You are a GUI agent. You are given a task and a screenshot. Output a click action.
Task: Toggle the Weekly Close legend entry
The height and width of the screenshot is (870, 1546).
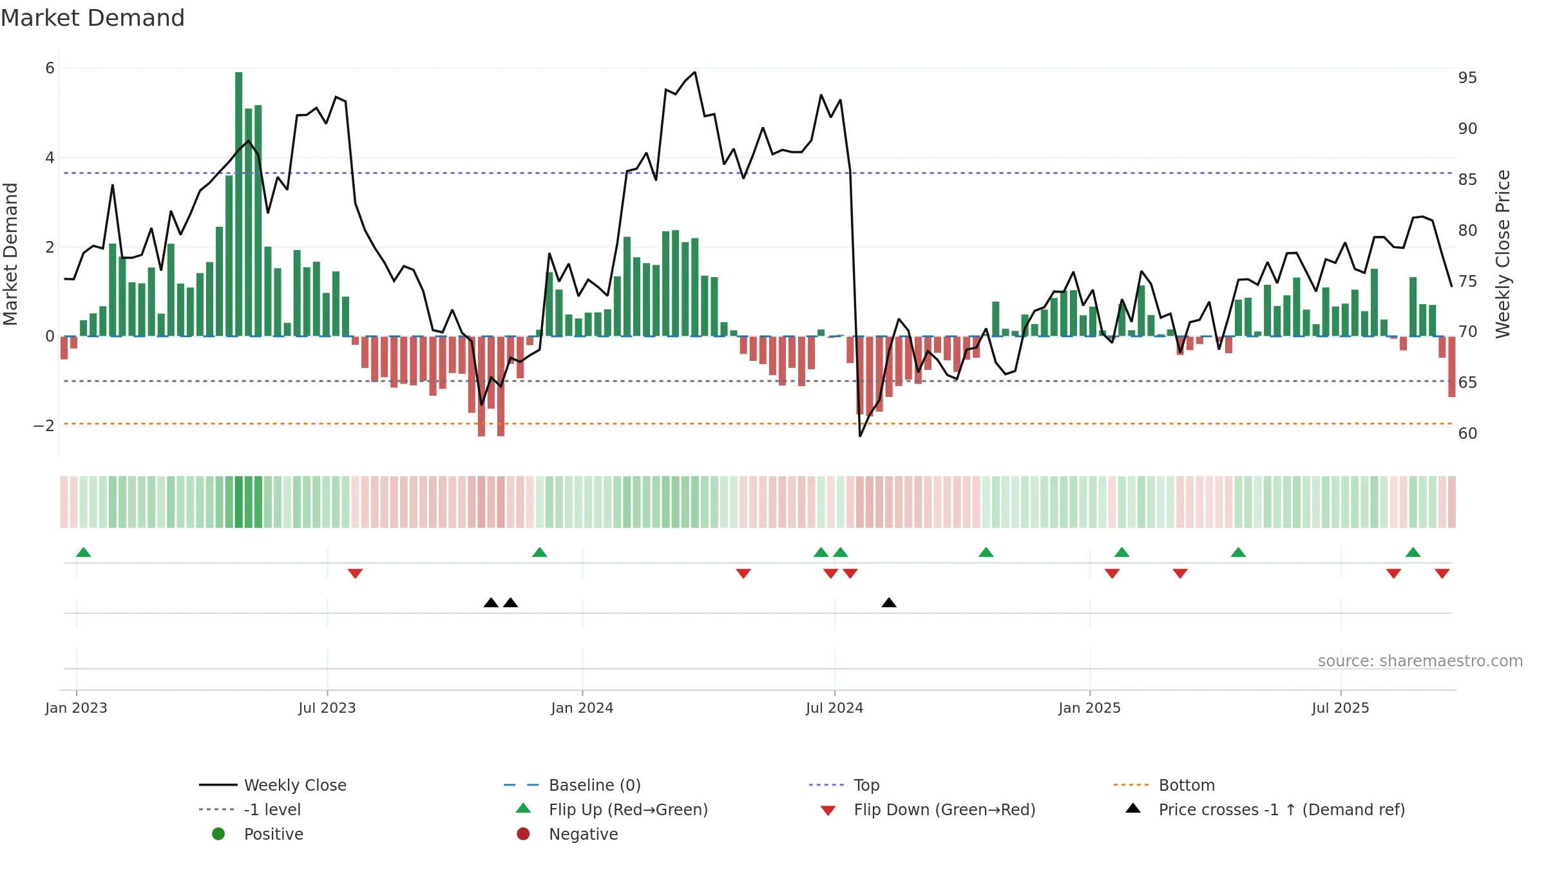(273, 785)
